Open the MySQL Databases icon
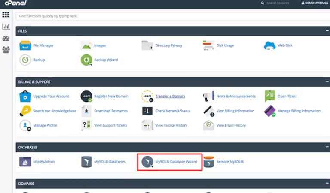Viewport: 330px width, 193px height. coord(86,162)
